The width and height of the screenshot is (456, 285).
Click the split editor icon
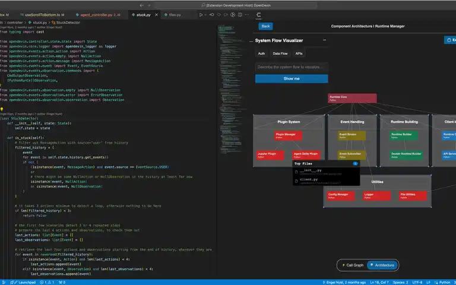pos(240,14)
